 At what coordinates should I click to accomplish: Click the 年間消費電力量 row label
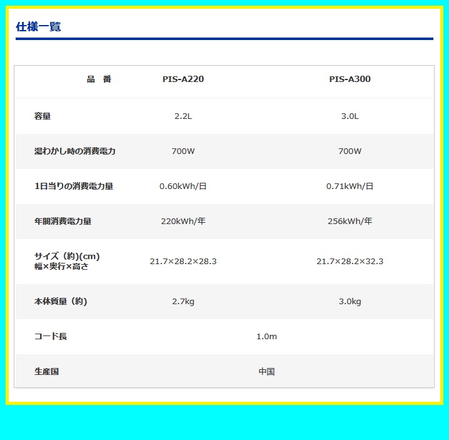pos(63,221)
